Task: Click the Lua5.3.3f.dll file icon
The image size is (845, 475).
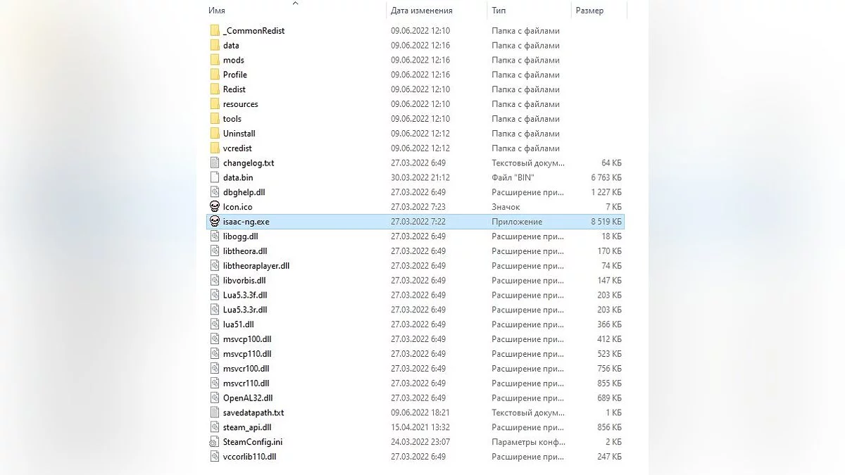Action: point(215,295)
